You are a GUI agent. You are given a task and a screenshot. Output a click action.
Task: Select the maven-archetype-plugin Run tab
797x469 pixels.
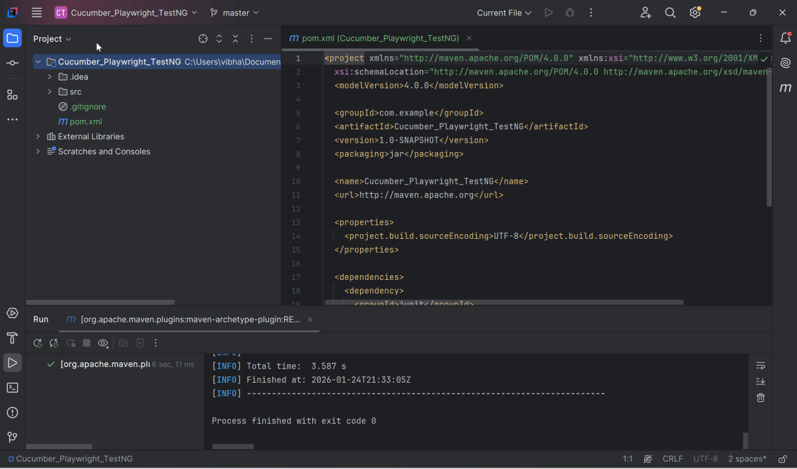(x=189, y=319)
